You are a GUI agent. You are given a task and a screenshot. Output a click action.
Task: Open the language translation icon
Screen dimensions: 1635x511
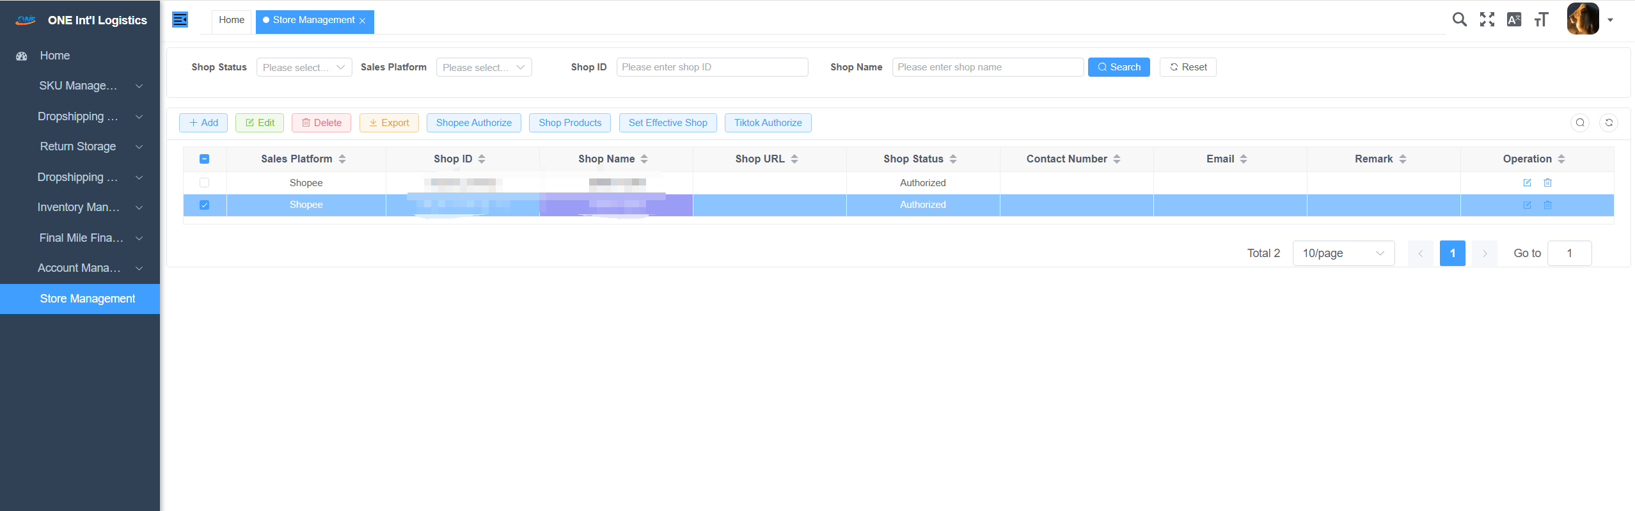(x=1513, y=20)
